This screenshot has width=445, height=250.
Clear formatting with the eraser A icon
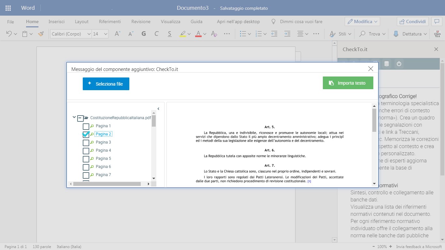(214, 34)
